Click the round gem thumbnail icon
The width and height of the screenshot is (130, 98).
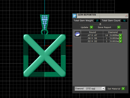(77, 34)
